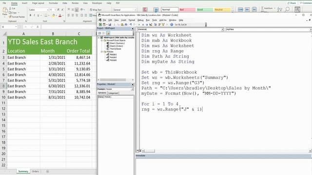Close the Project Explorer pane

[x=133, y=29]
